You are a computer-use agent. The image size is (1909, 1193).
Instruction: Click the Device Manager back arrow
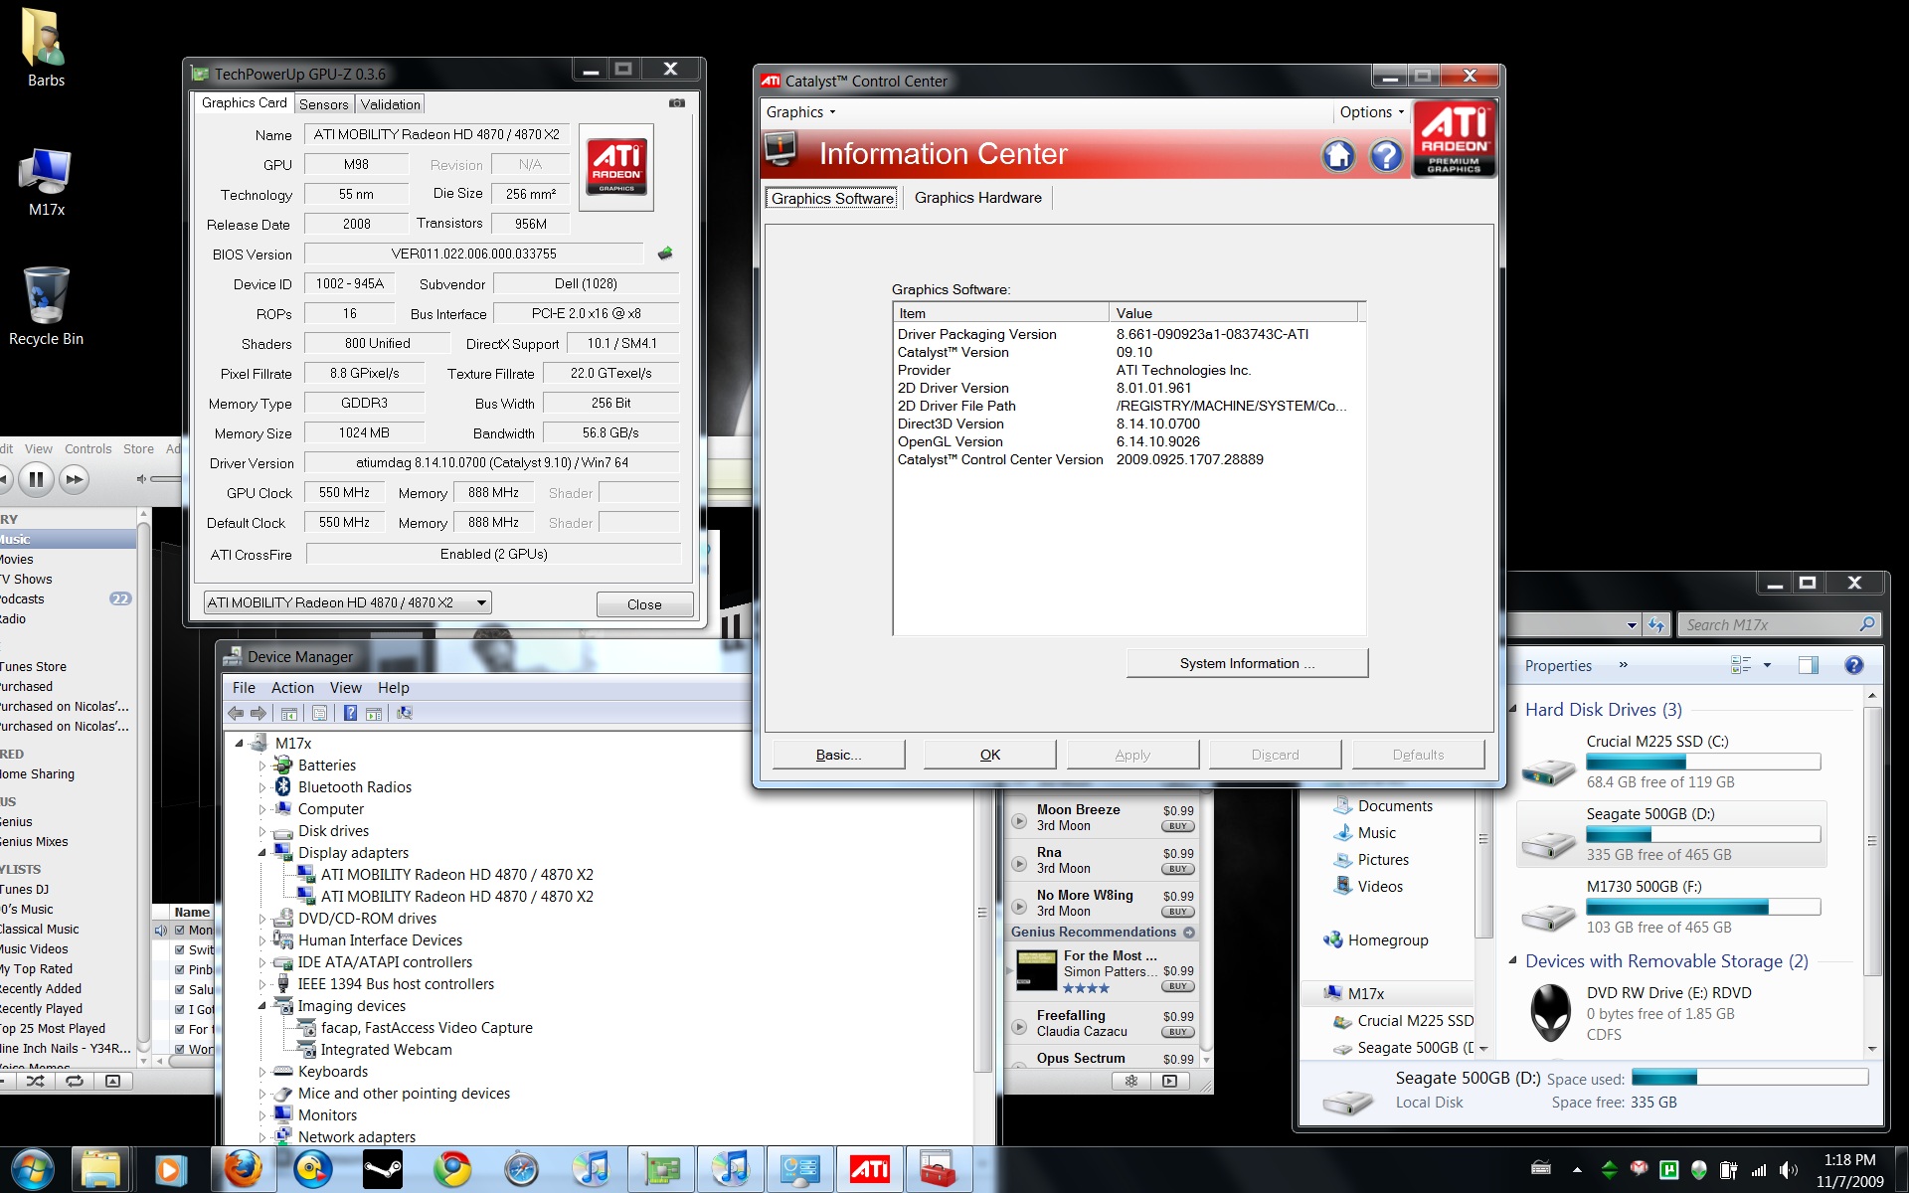click(x=236, y=713)
